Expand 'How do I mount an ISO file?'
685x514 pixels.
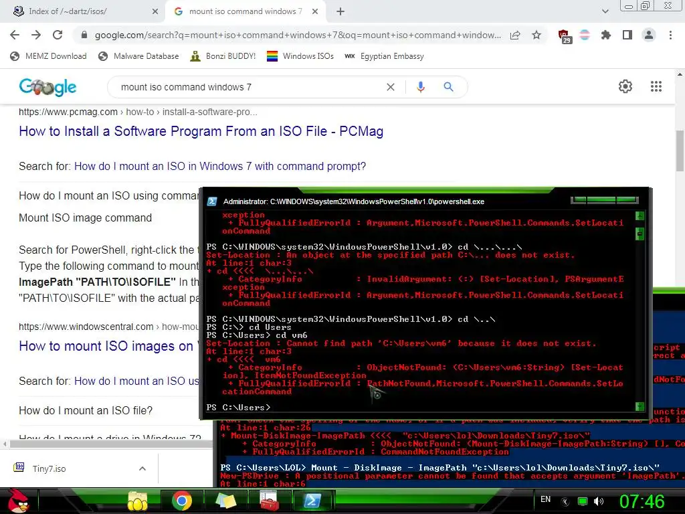tap(86, 410)
